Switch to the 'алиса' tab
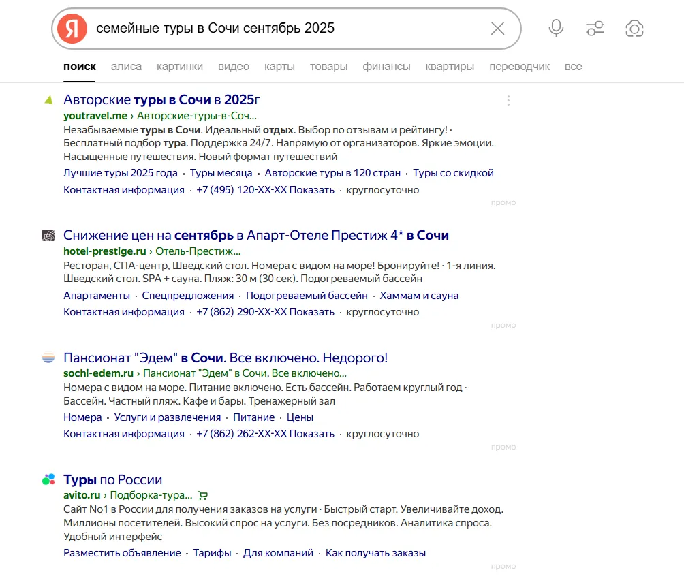684x583 pixels. pyautogui.click(x=126, y=67)
